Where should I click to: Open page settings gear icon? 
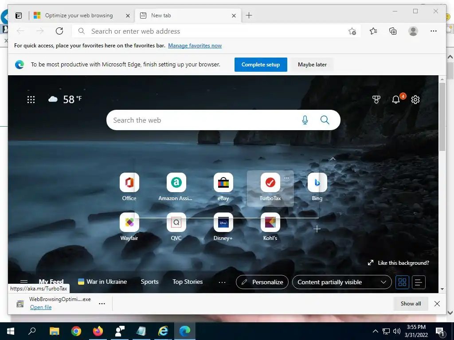click(x=415, y=100)
